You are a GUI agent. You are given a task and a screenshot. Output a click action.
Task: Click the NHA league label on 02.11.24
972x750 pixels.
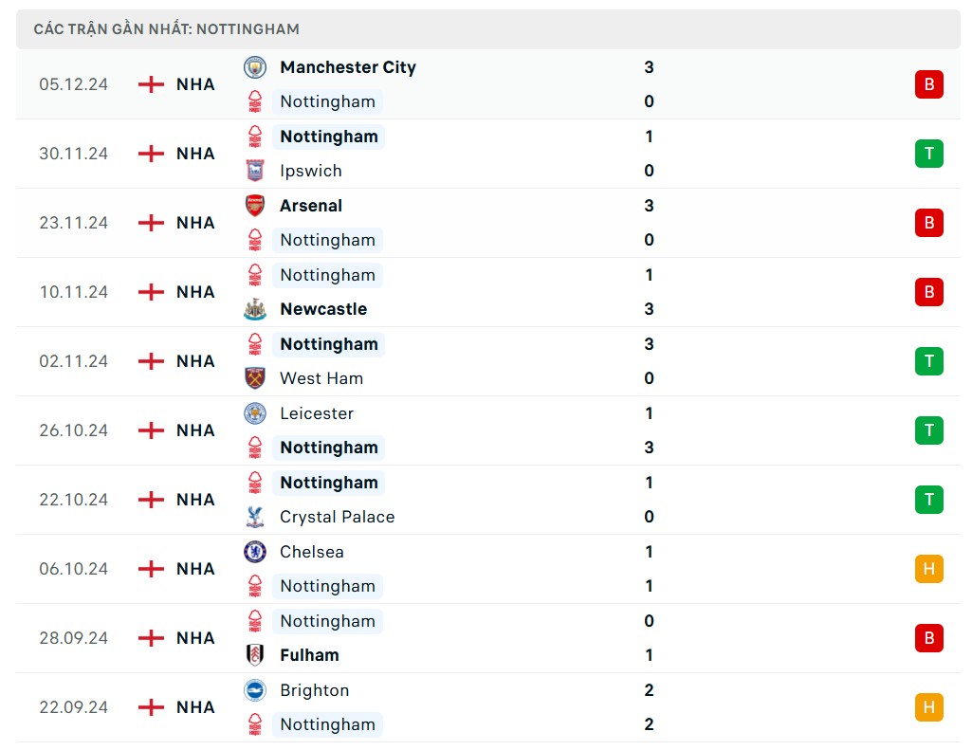pos(195,361)
